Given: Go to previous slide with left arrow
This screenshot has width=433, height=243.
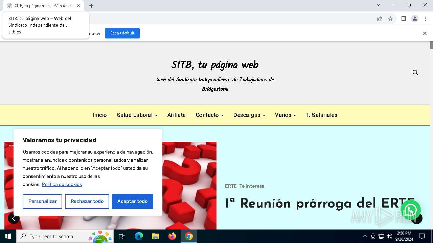Looking at the screenshot, I should click(14, 218).
